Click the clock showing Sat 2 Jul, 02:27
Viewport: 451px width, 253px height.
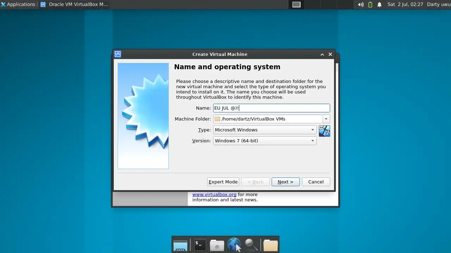[x=405, y=5]
